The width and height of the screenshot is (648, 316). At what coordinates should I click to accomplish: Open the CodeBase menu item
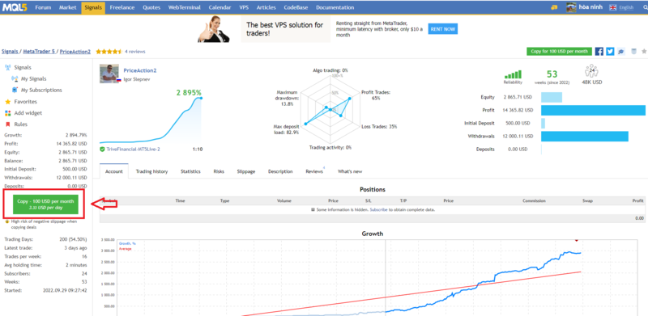[x=296, y=7]
